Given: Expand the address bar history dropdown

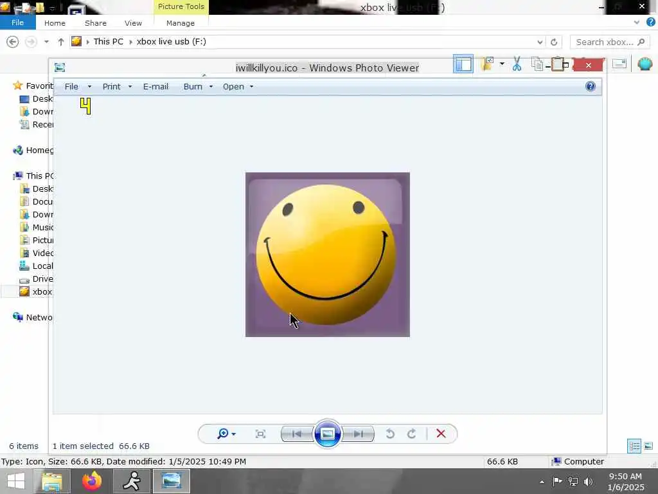Looking at the screenshot, I should [540, 42].
